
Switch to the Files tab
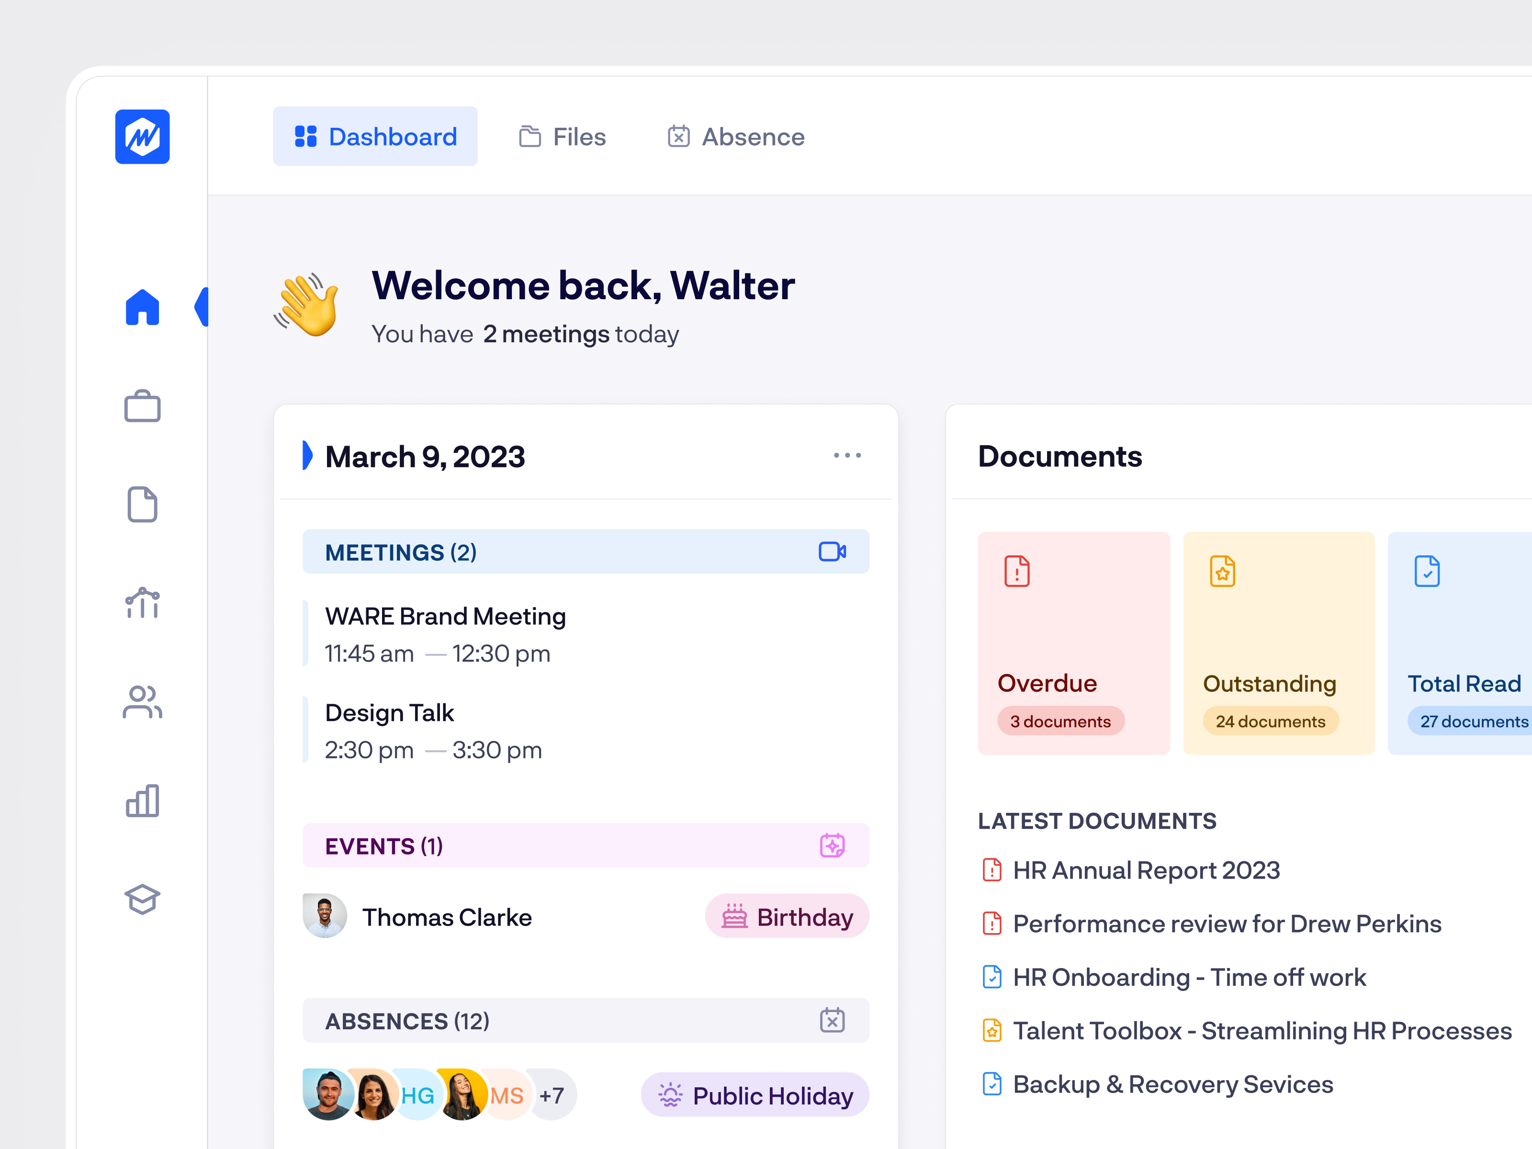coord(563,136)
